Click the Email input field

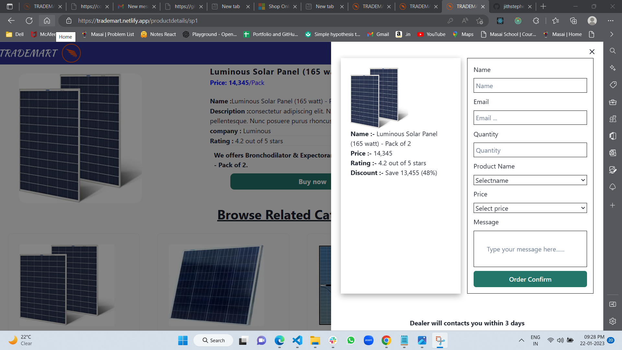coord(530,118)
